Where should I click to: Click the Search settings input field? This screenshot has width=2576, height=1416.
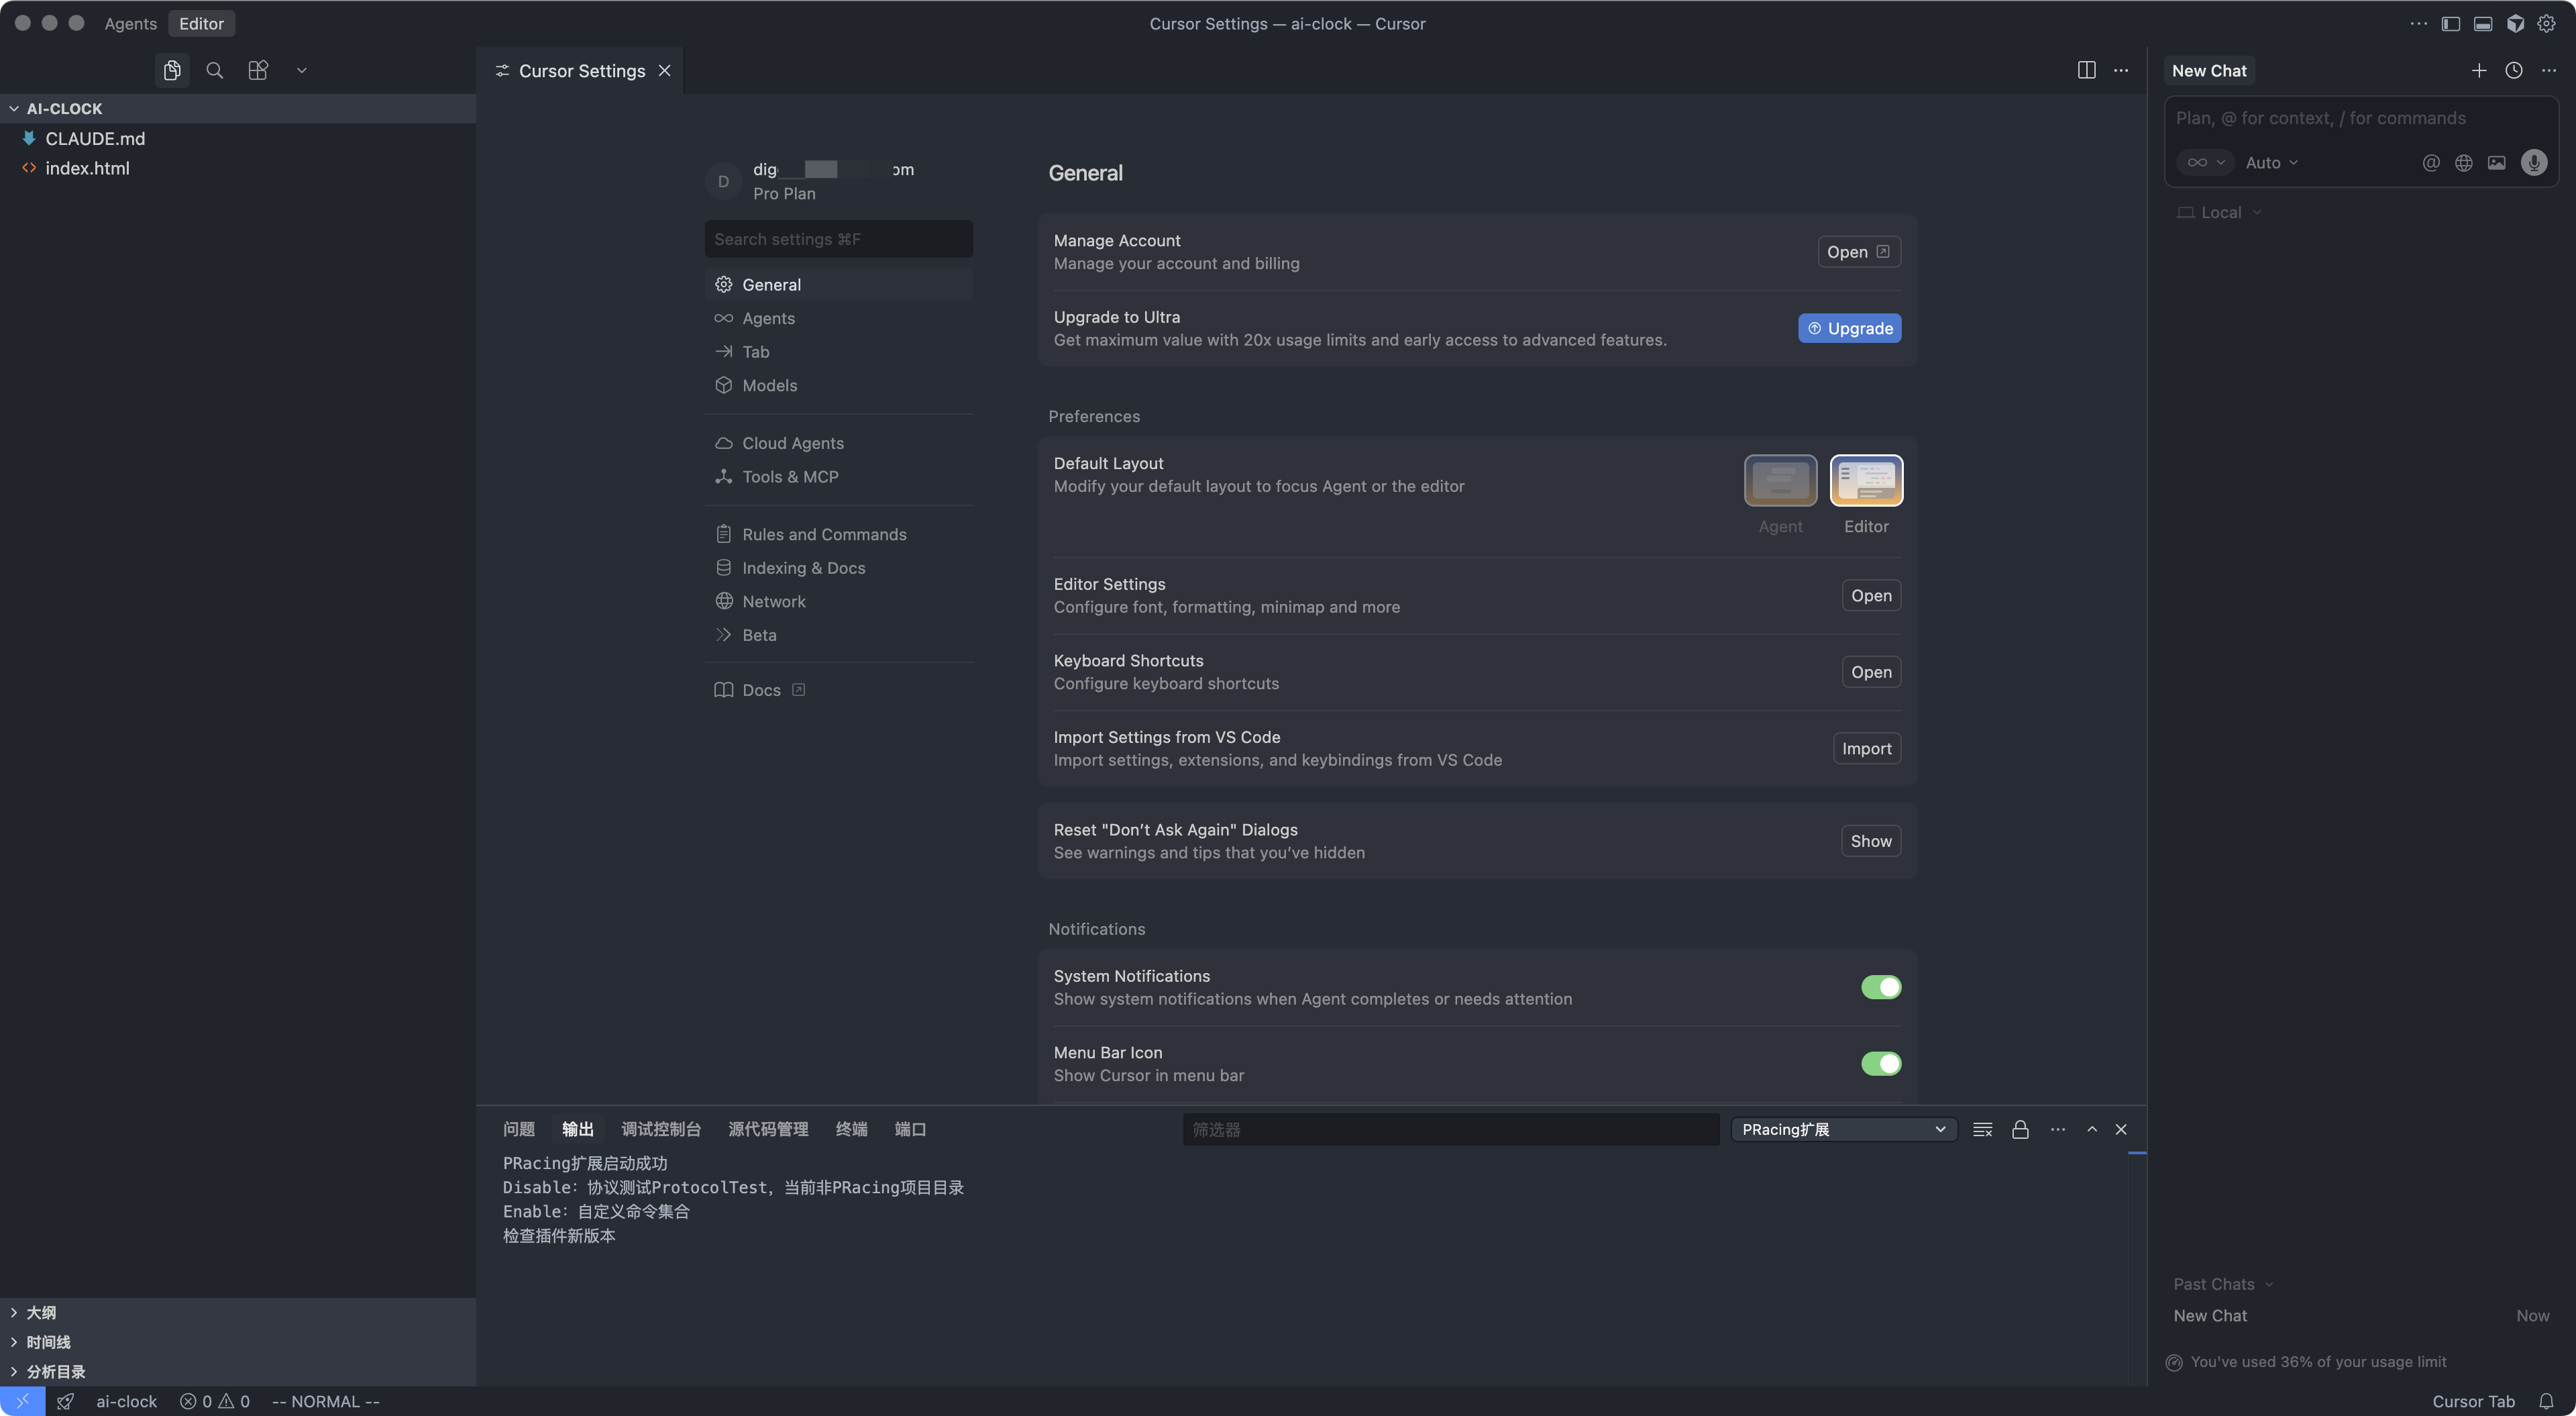pyautogui.click(x=838, y=239)
